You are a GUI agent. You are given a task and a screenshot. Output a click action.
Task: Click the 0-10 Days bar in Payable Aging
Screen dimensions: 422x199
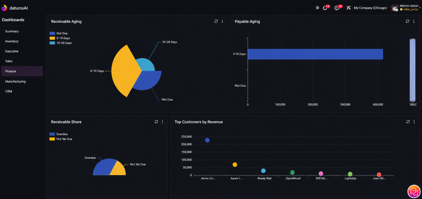[x=315, y=54]
